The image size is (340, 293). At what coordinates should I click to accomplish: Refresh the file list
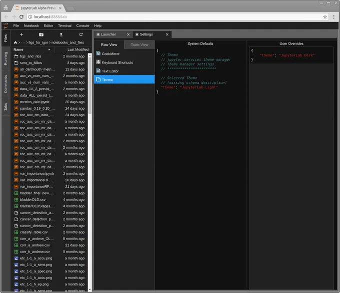[81, 34]
